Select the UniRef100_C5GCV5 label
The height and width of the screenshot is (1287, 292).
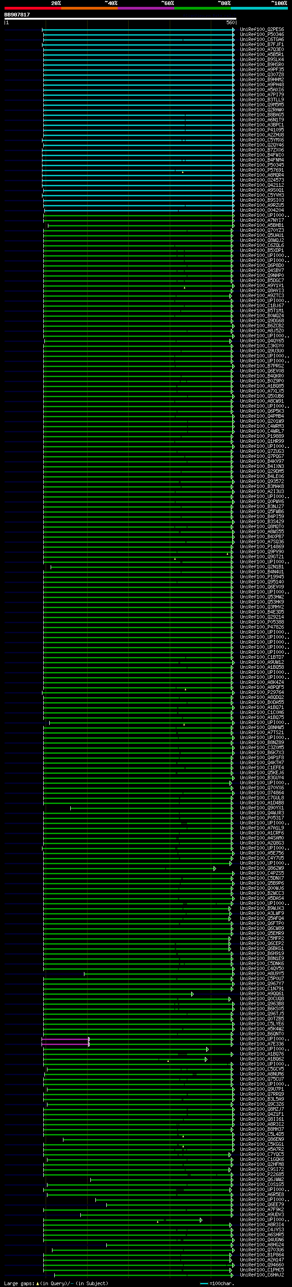point(261,1069)
